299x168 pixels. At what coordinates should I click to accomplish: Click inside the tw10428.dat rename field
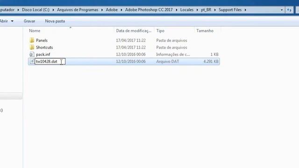(x=50, y=61)
